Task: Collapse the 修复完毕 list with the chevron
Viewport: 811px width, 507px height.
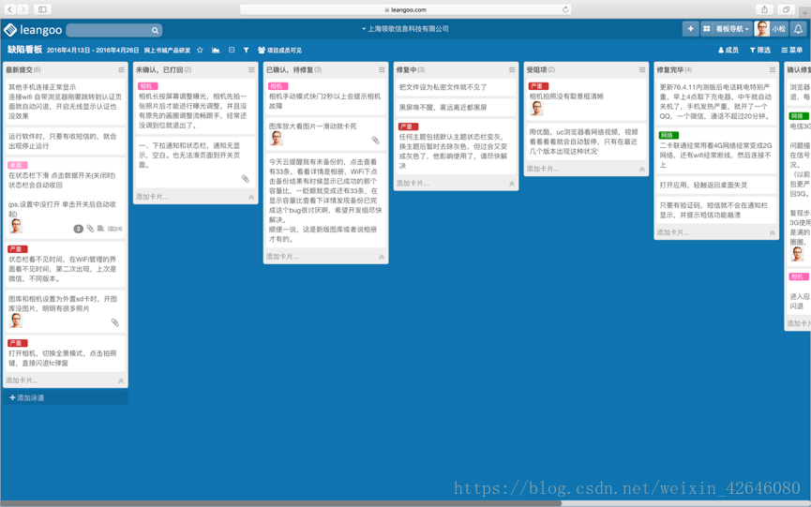Action: click(773, 233)
